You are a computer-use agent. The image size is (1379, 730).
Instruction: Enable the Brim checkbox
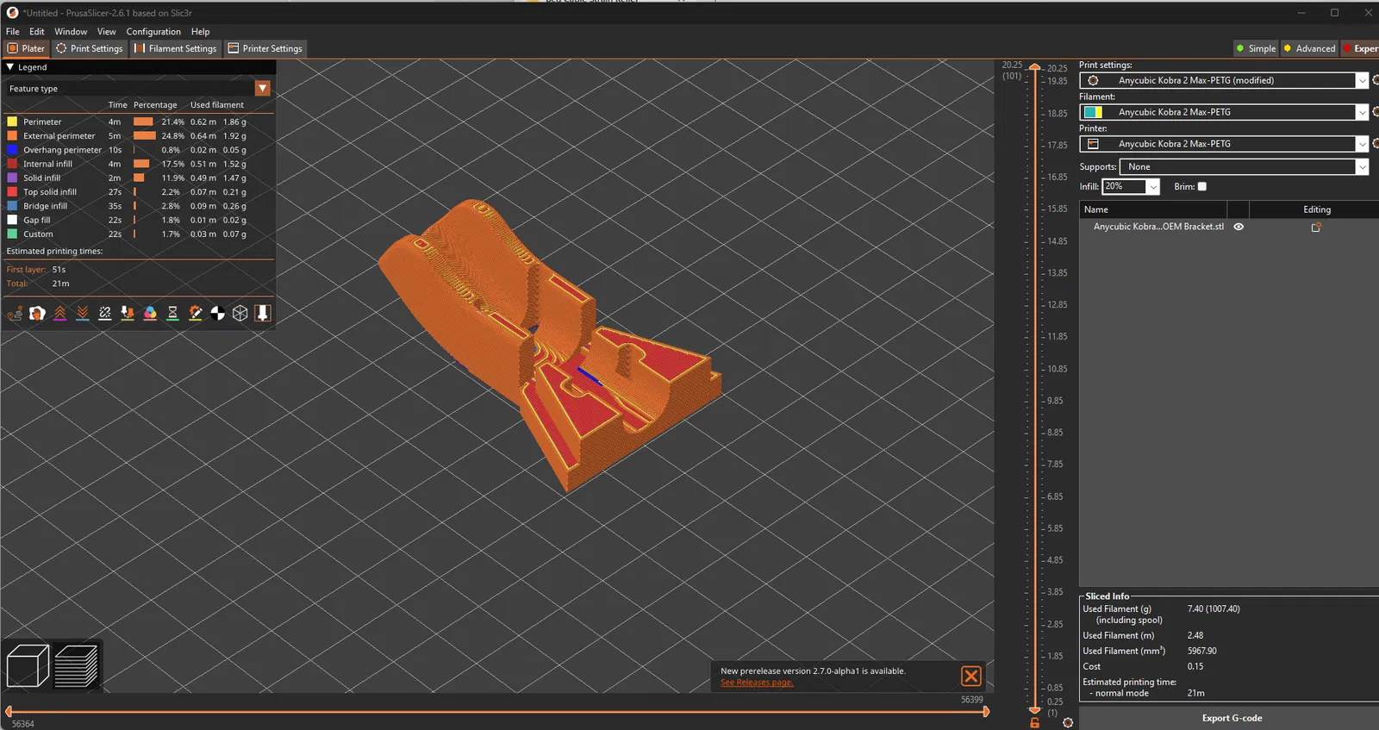pyautogui.click(x=1202, y=187)
